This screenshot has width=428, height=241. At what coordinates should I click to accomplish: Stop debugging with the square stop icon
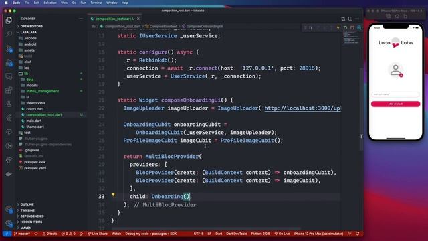[352, 28]
